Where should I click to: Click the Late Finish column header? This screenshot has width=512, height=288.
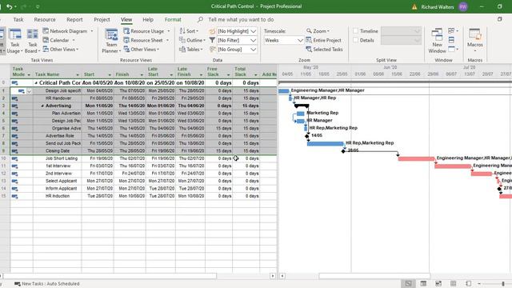[x=190, y=71]
